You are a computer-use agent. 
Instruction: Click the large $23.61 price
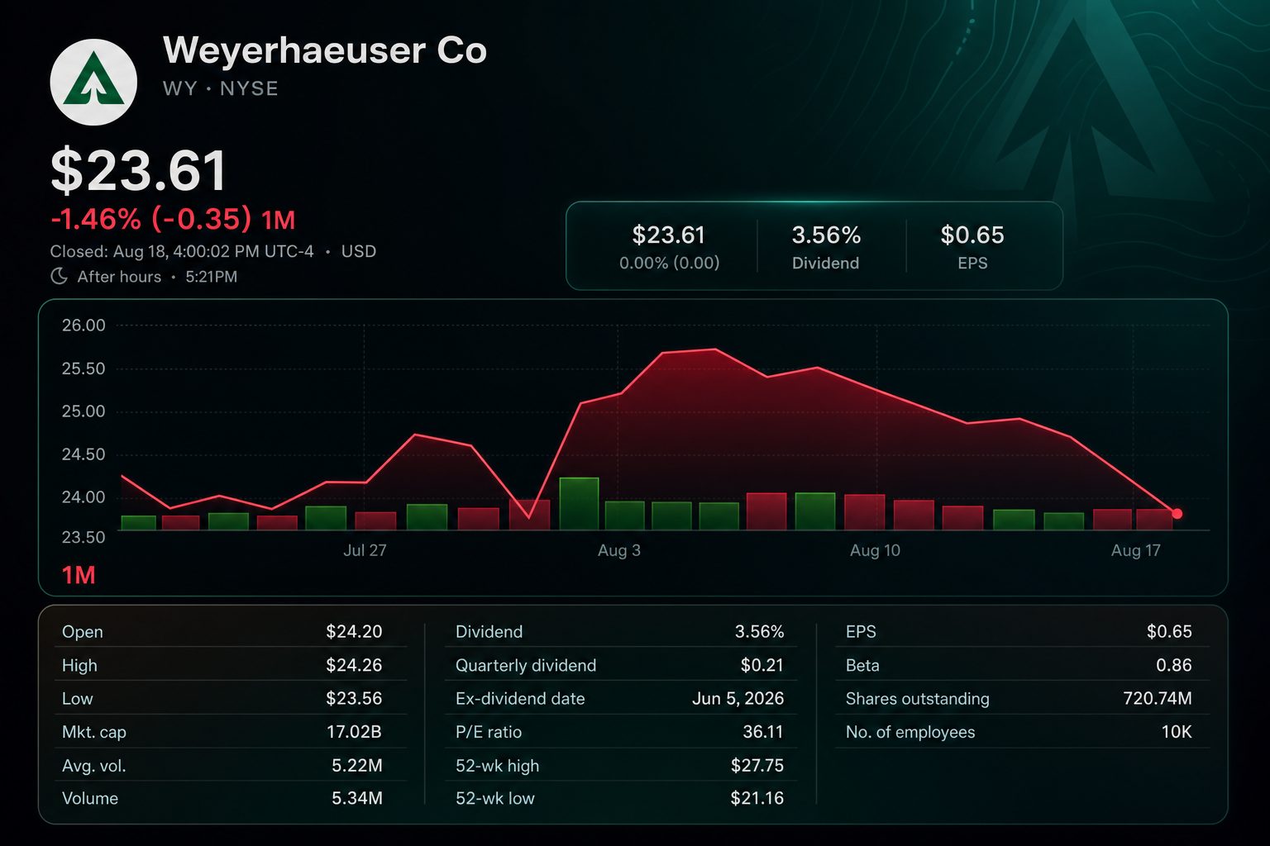139,171
